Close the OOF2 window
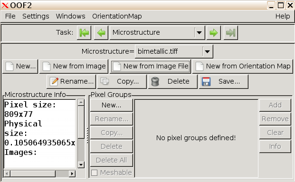Image resolution: width=295 pixels, height=182 pixels. click(x=290, y=5)
